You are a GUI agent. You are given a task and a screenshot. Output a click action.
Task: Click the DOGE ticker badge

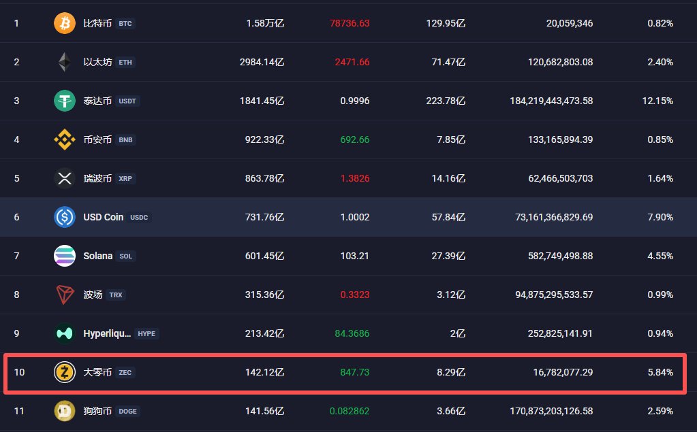click(x=128, y=412)
